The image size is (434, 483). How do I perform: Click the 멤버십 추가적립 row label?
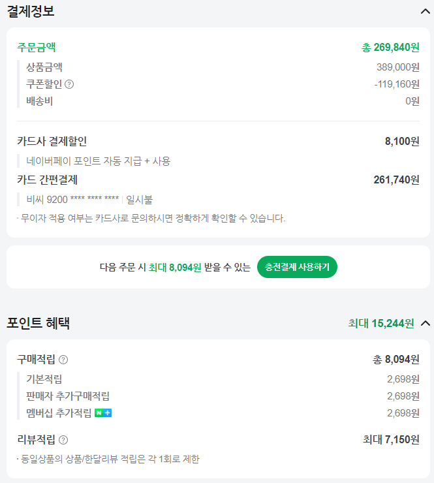[x=59, y=413]
